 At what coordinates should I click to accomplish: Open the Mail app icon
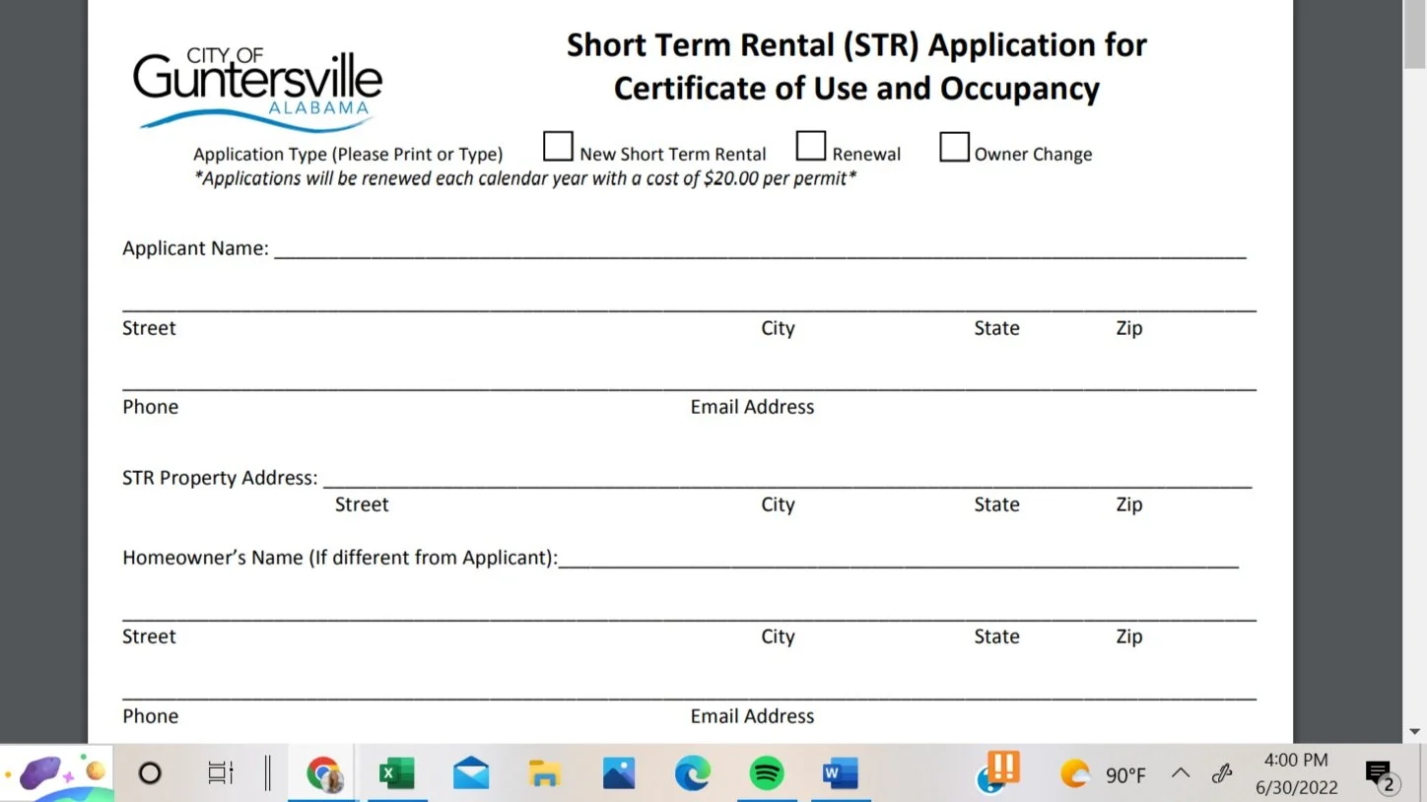click(x=471, y=774)
